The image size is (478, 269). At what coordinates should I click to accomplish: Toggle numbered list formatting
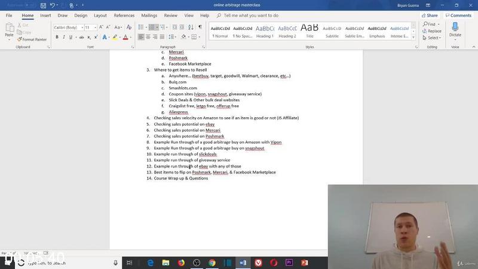(x=152, y=27)
